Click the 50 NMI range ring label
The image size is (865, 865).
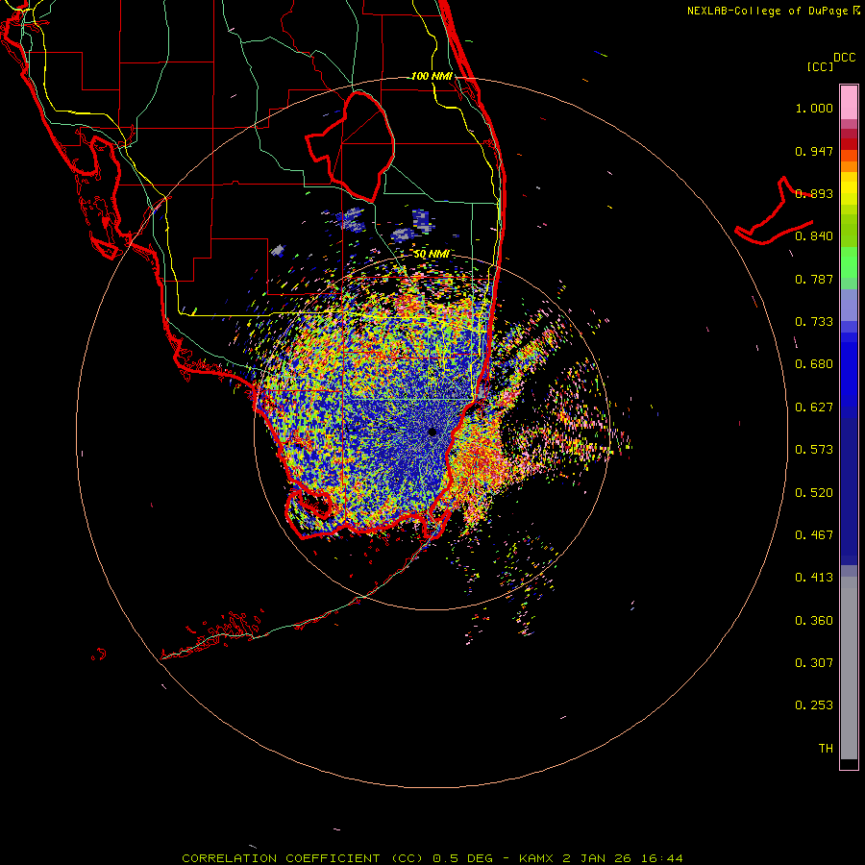431,254
